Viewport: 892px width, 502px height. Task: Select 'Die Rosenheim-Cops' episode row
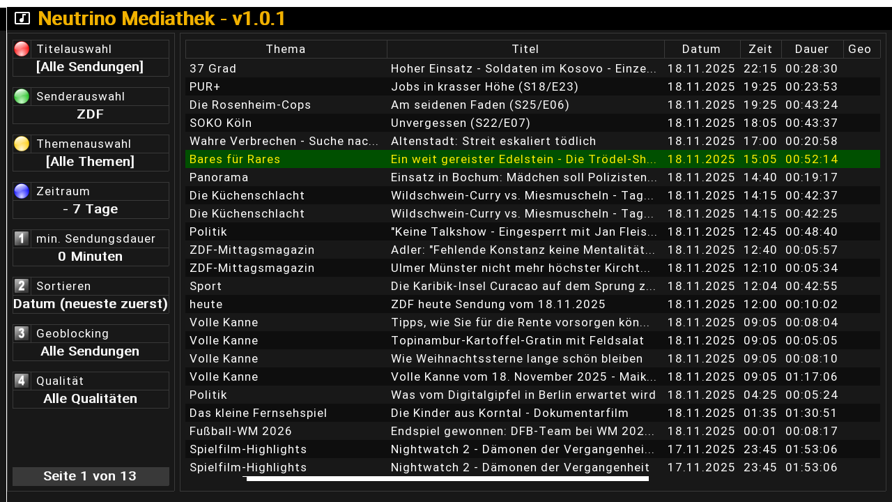532,105
